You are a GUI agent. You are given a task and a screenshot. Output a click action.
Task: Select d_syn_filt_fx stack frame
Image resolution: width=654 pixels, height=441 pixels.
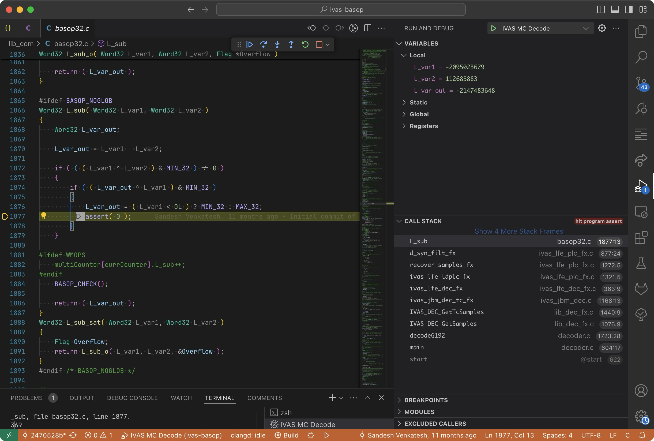[432, 253]
